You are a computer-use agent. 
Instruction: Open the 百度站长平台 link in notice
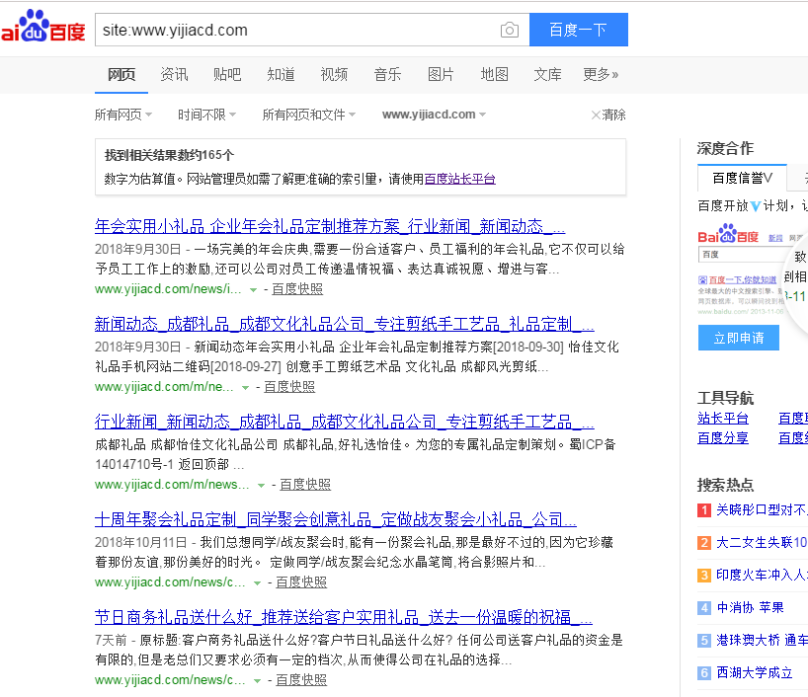pyautogui.click(x=459, y=179)
